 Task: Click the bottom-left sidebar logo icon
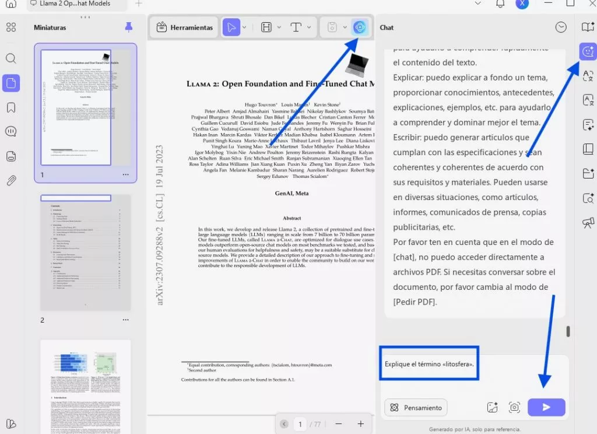coord(11,423)
